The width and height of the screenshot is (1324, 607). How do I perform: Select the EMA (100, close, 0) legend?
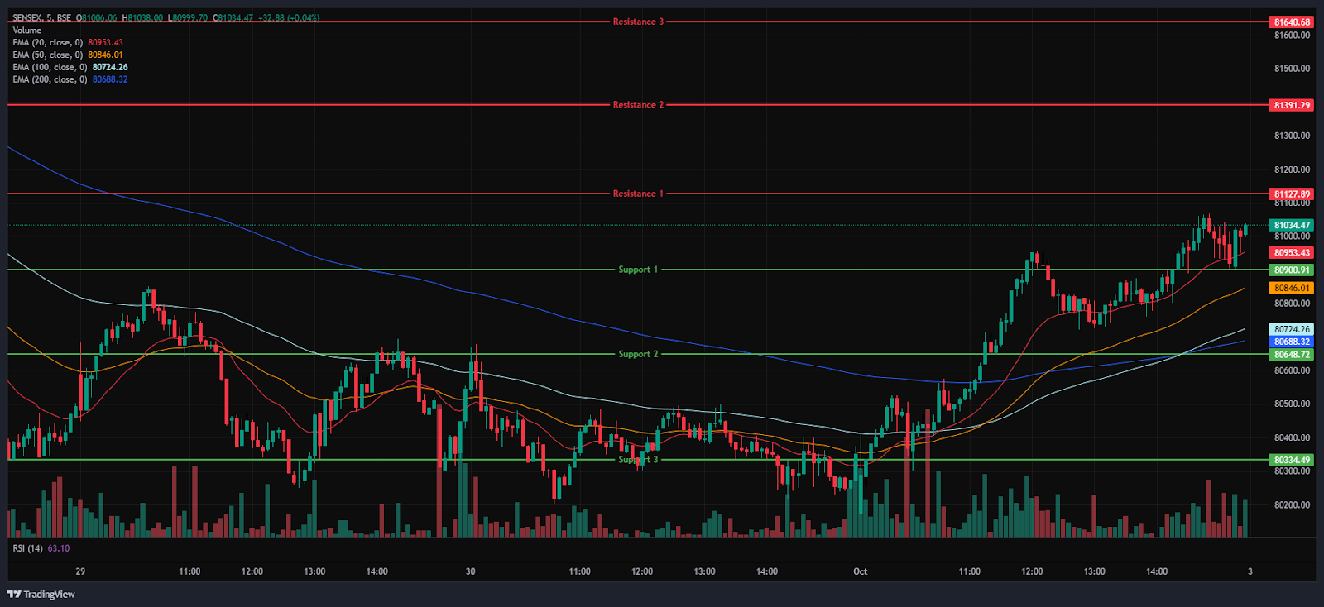(50, 67)
